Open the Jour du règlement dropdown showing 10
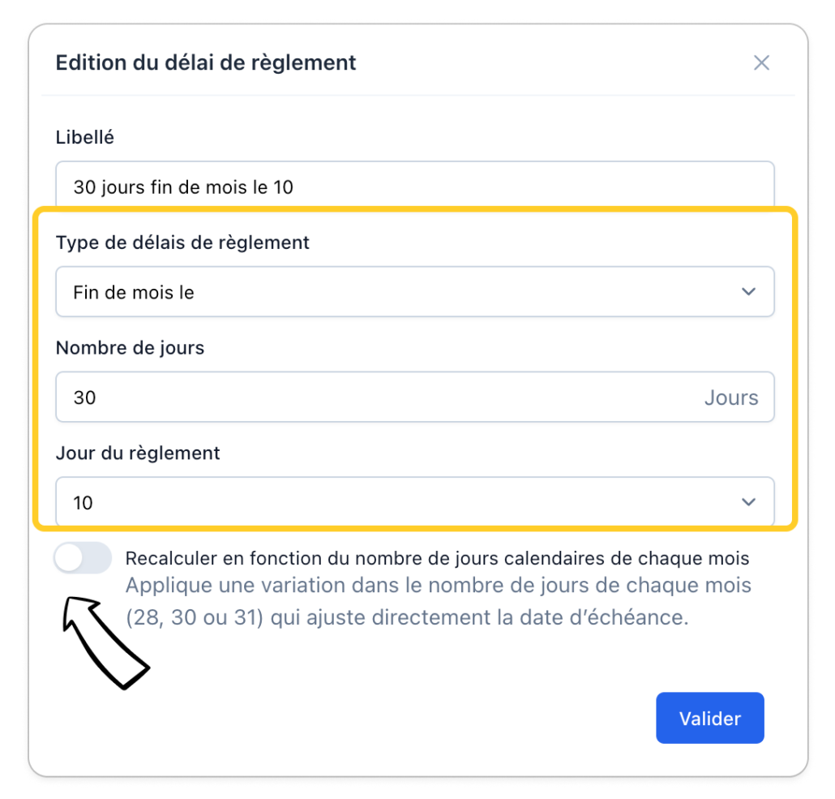Screen dimensions: 835x799 pos(414,503)
